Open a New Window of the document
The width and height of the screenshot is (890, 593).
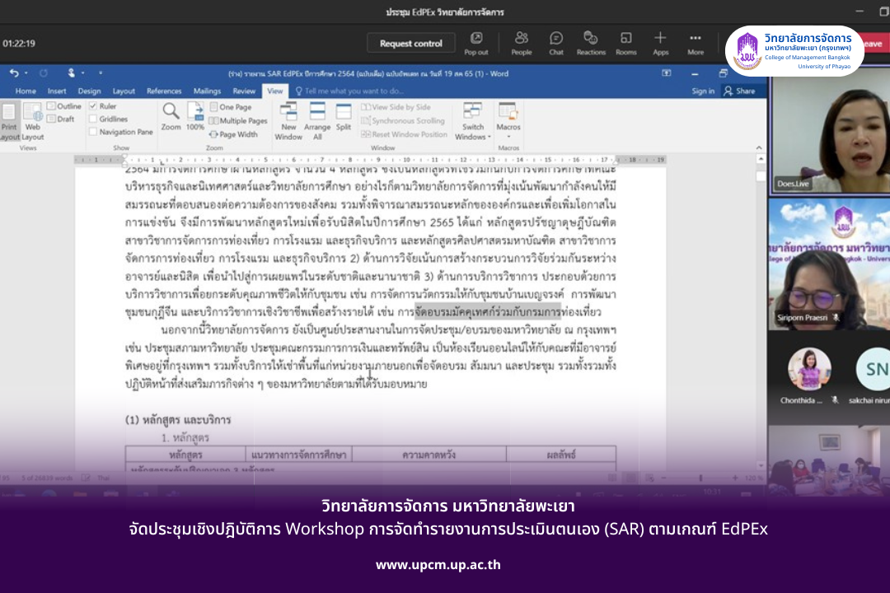pos(288,121)
